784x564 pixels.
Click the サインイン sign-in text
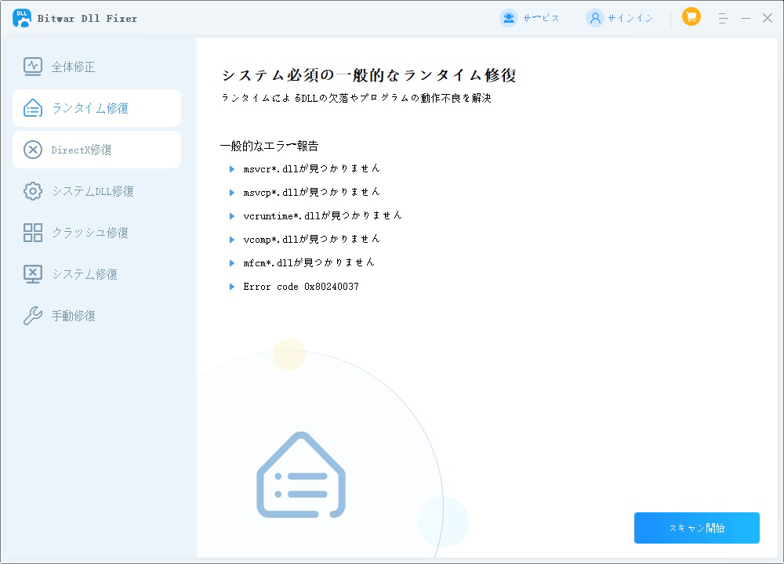click(x=630, y=19)
